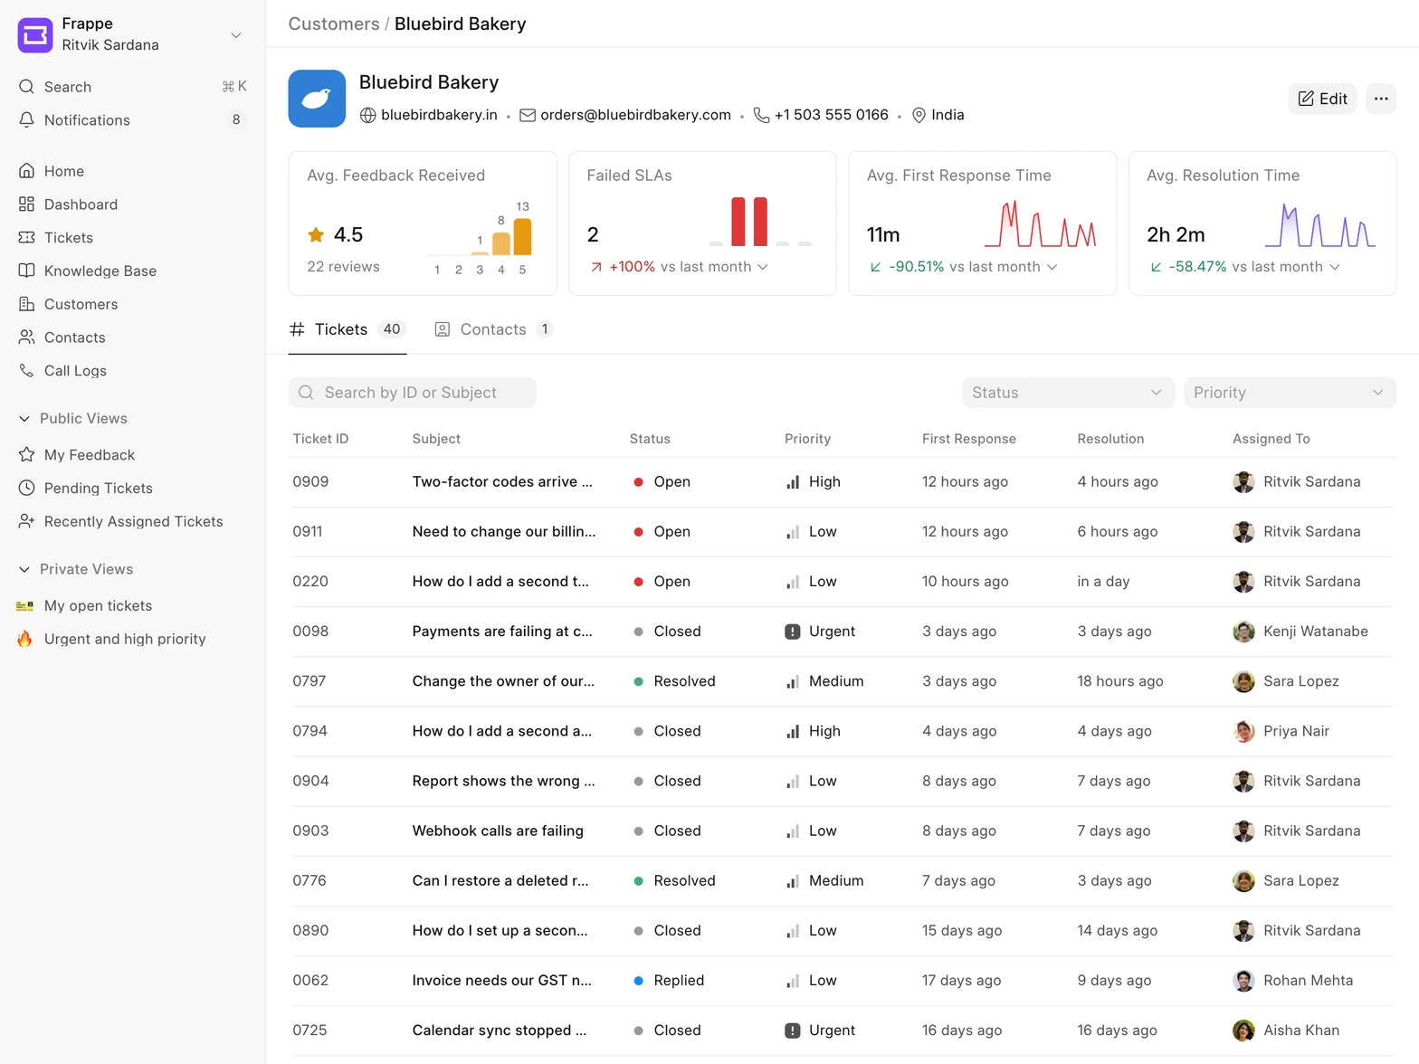Click Customers in the breadcrumb
This screenshot has width=1419, height=1064.
point(334,24)
